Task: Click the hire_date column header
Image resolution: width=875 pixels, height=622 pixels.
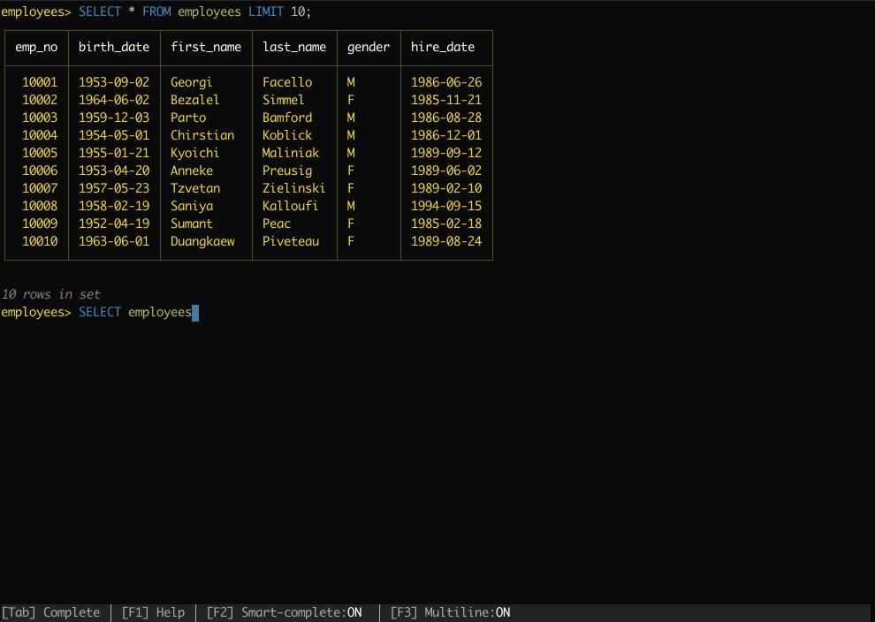Action: click(x=443, y=48)
